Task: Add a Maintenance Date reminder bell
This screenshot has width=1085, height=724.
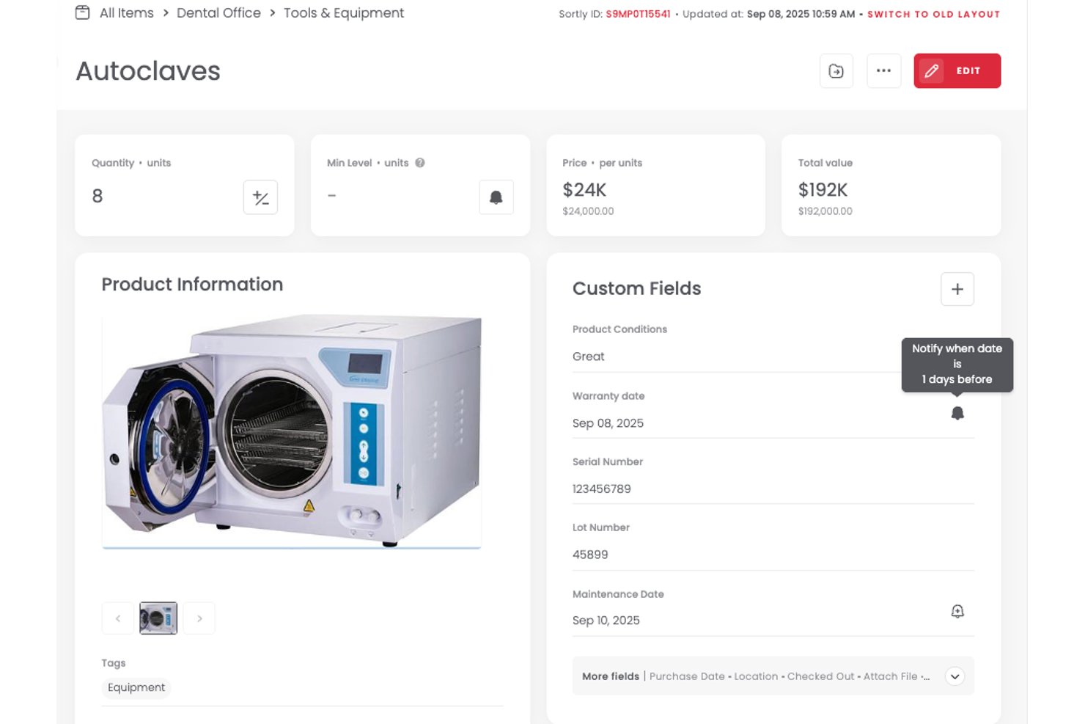Action: [957, 611]
